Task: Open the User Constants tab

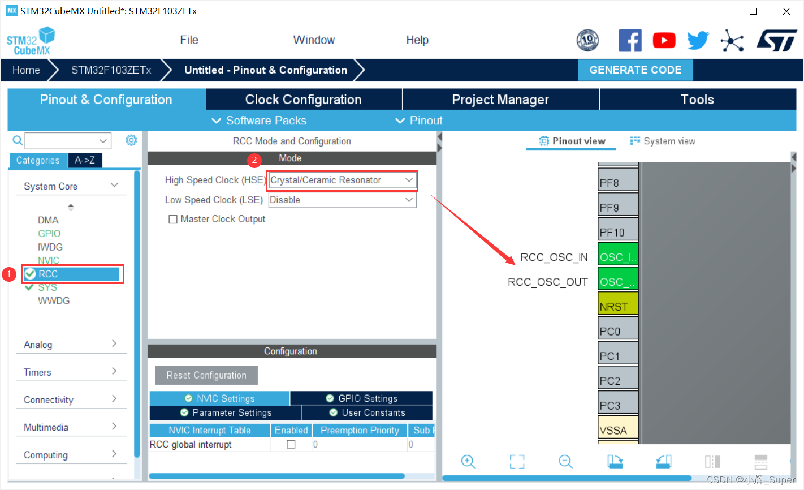Action: [x=368, y=412]
